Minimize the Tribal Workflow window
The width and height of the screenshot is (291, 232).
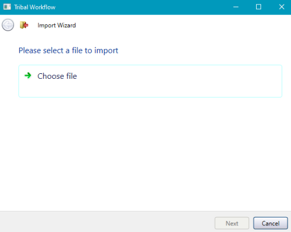[236, 7]
